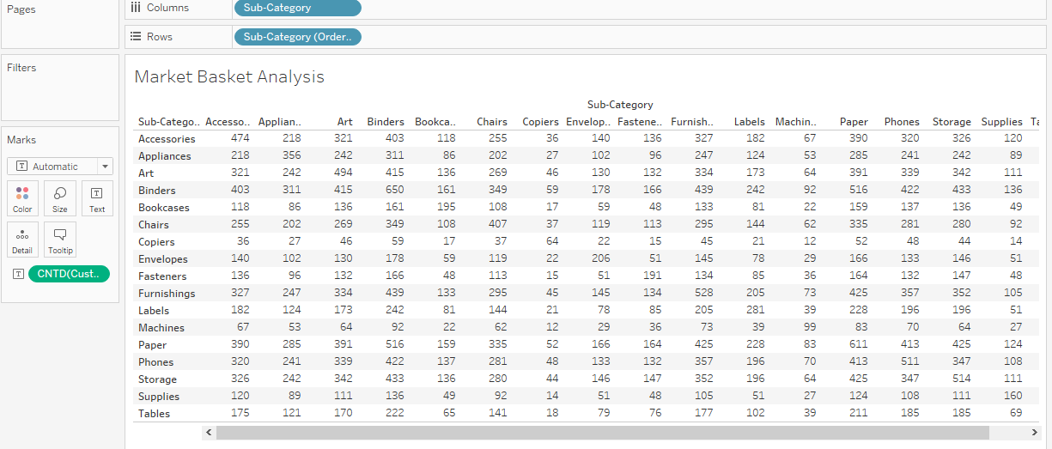1052x449 pixels.
Task: Click the Envelopes row header
Action: pyautogui.click(x=163, y=259)
